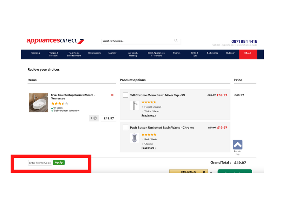Call the 0871 984 4416 phone number
Viewport: 281px width, 210px height.
pyautogui.click(x=244, y=41)
